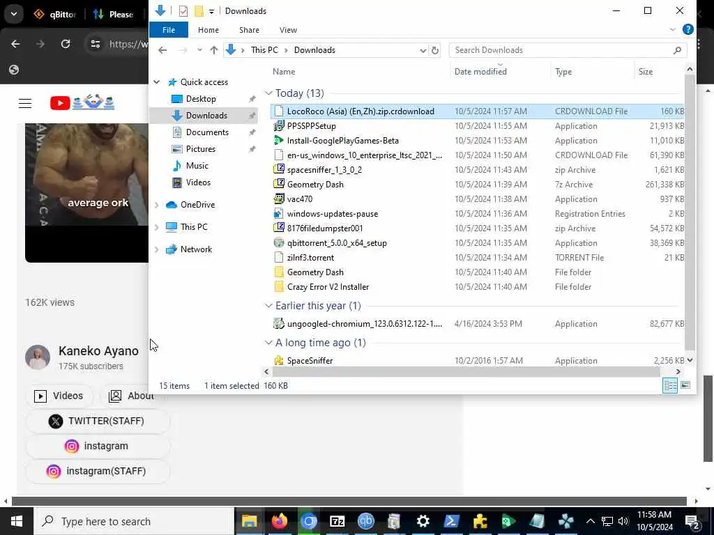Open Firefox from the taskbar
Viewport: 714px width, 535px height.
[279, 521]
